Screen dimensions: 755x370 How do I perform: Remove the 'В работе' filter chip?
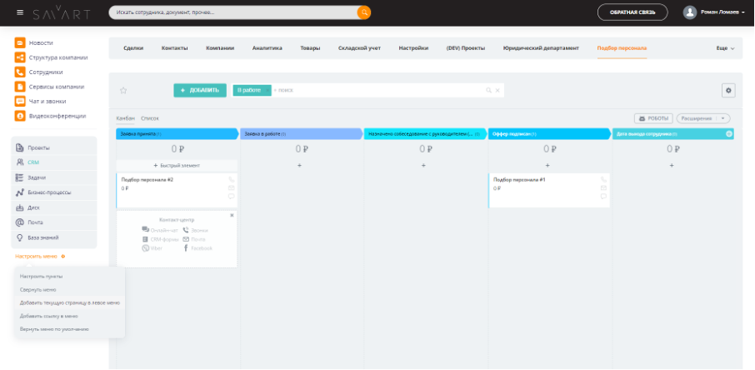[266, 90]
